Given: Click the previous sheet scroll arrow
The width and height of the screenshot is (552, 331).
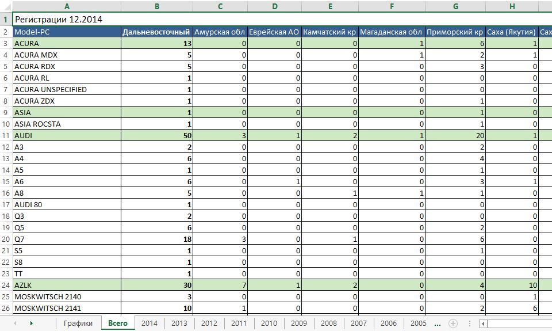Looking at the screenshot, I should [14, 324].
